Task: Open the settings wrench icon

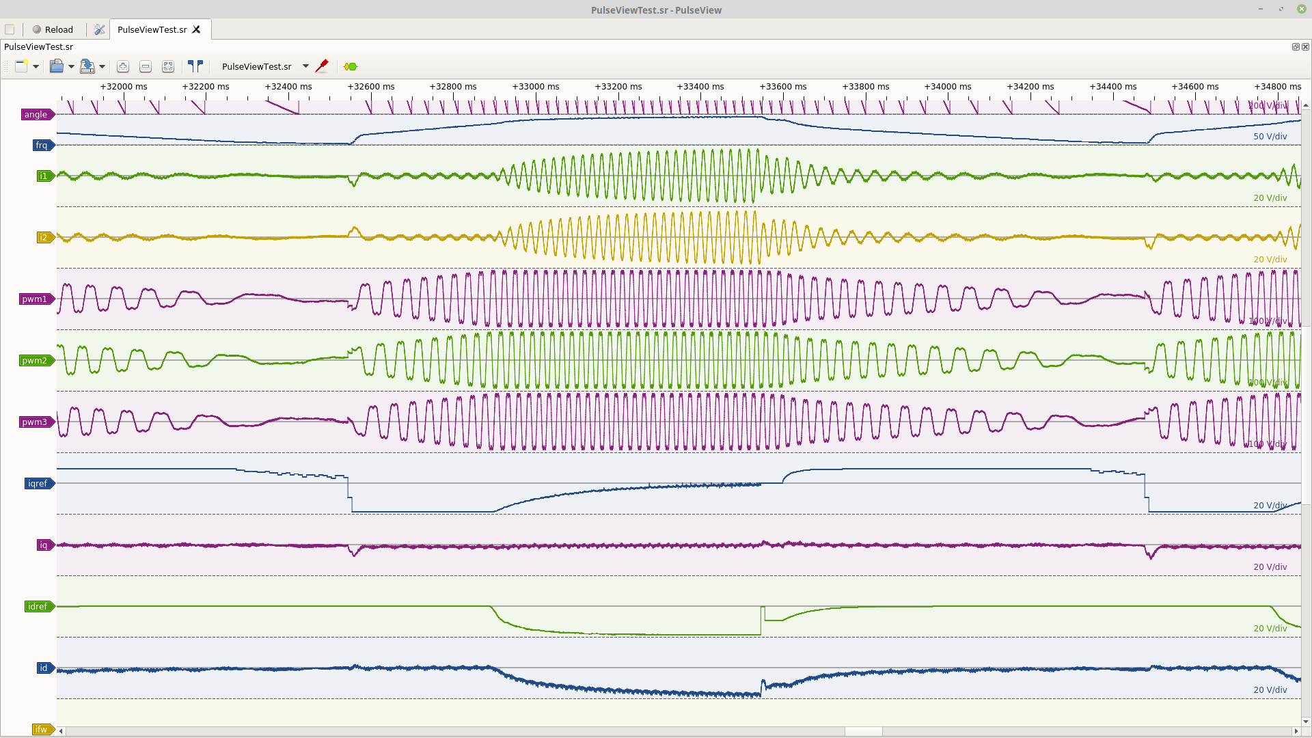Action: [100, 29]
